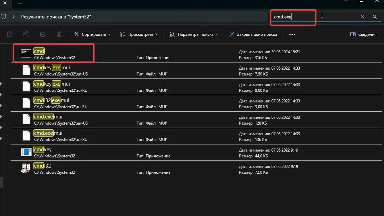This screenshot has height=216, width=384.
Task: Click the monitor icon in address bar
Action: [x=3, y=17]
